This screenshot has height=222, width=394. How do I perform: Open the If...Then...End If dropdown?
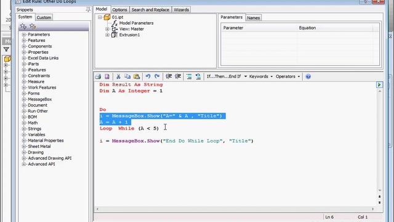pyautogui.click(x=227, y=76)
